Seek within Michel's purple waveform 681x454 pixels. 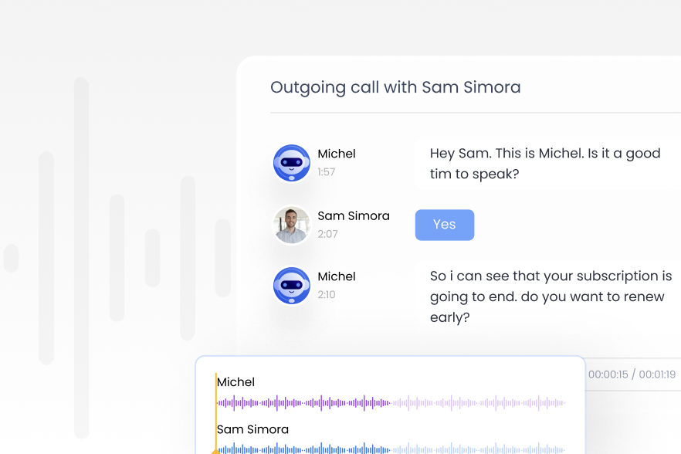391,403
